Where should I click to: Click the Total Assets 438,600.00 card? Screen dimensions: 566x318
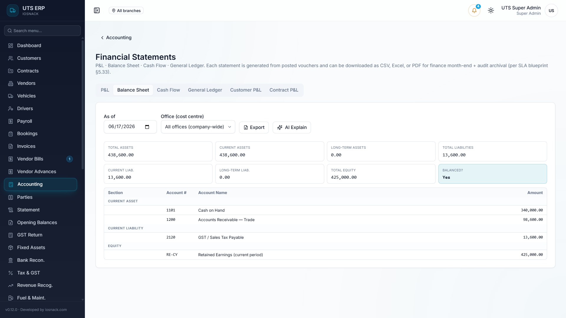point(158,151)
